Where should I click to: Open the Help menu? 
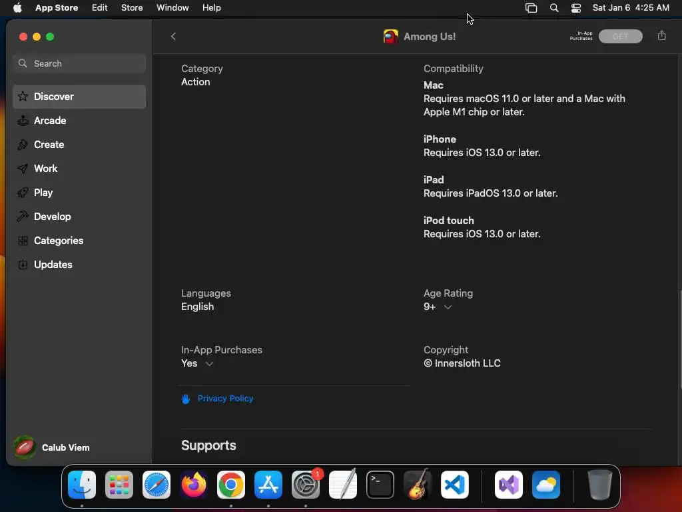tap(211, 7)
